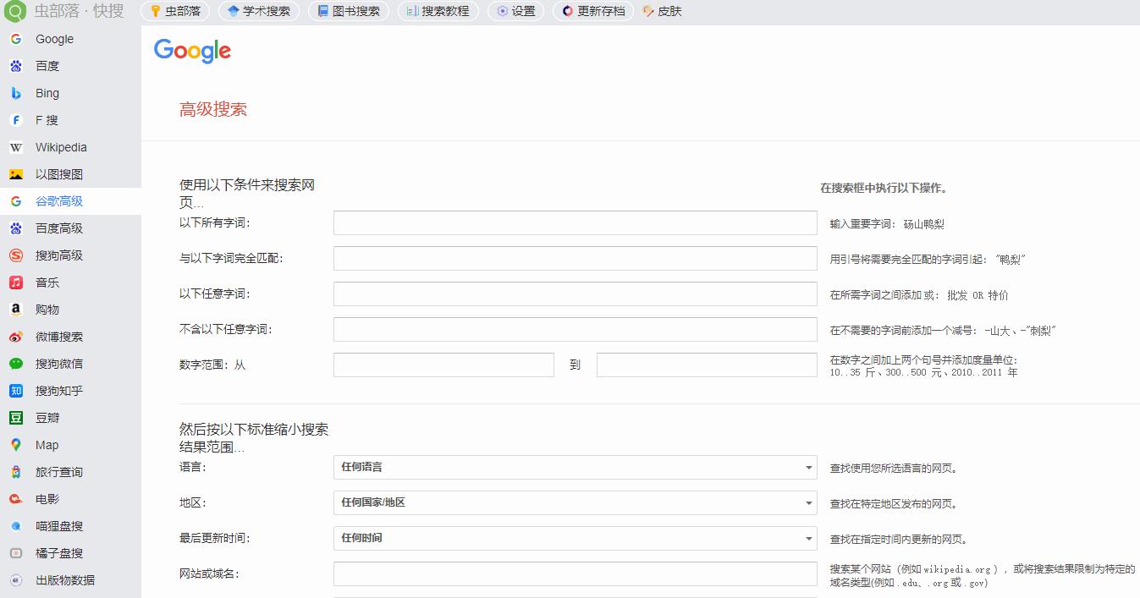Open the 搜狗知乎 icon
Viewport: 1140px width, 598px height.
click(16, 391)
